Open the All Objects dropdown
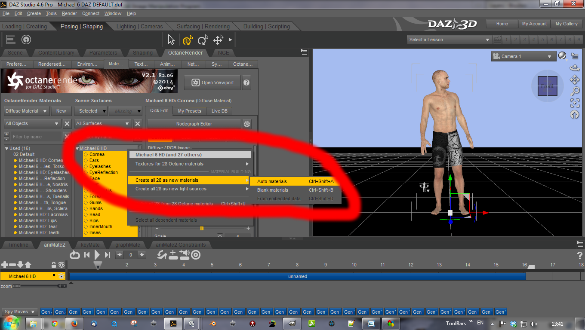 point(33,124)
